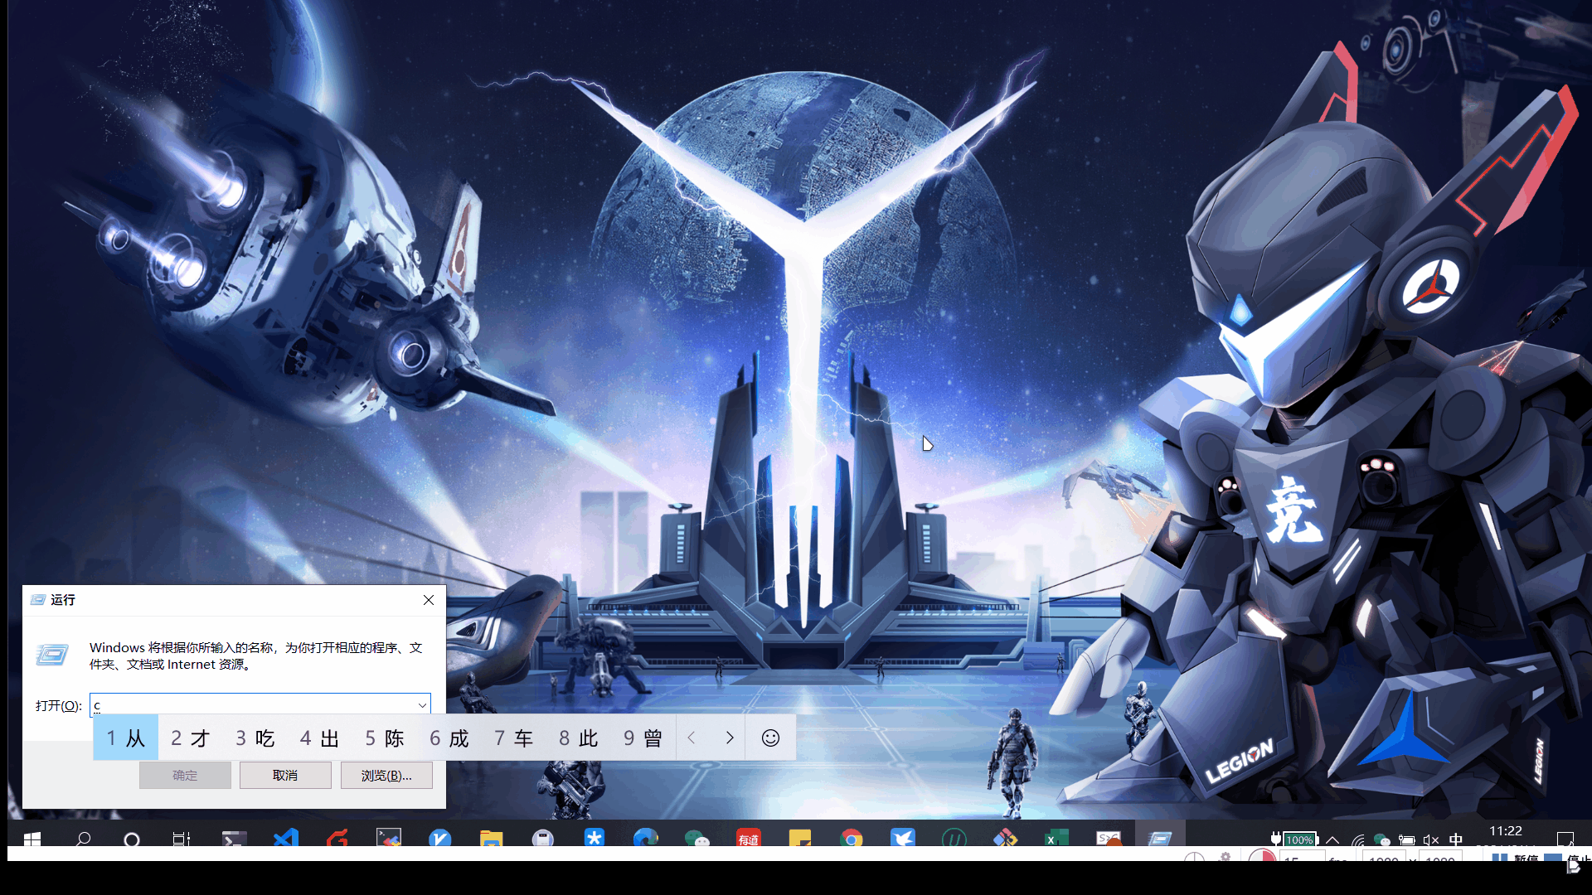
Task: Click the taskbar search magnifier icon
Action: click(x=83, y=838)
